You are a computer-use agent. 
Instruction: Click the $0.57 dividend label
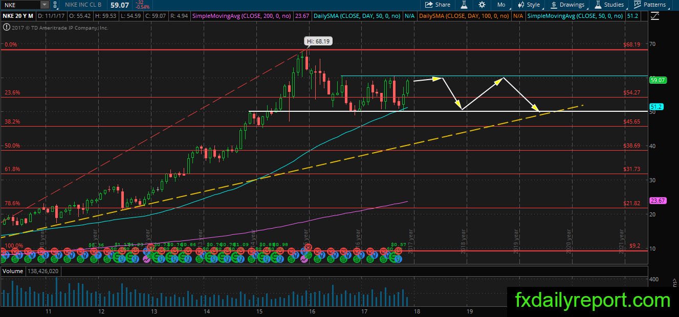(x=398, y=245)
